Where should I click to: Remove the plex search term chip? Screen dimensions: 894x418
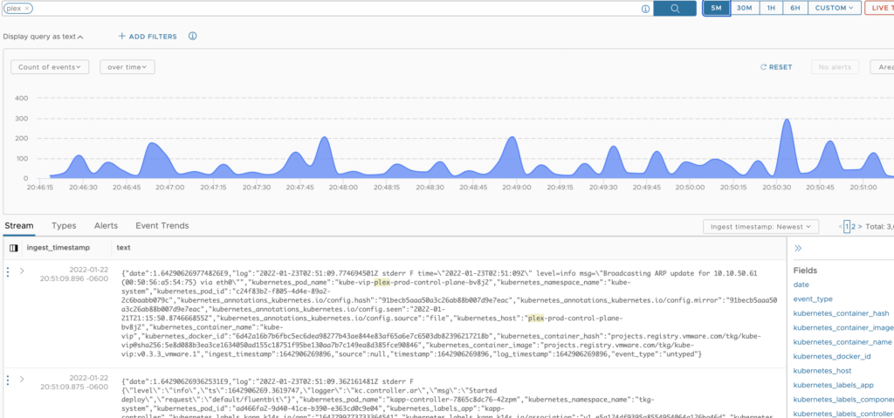28,8
